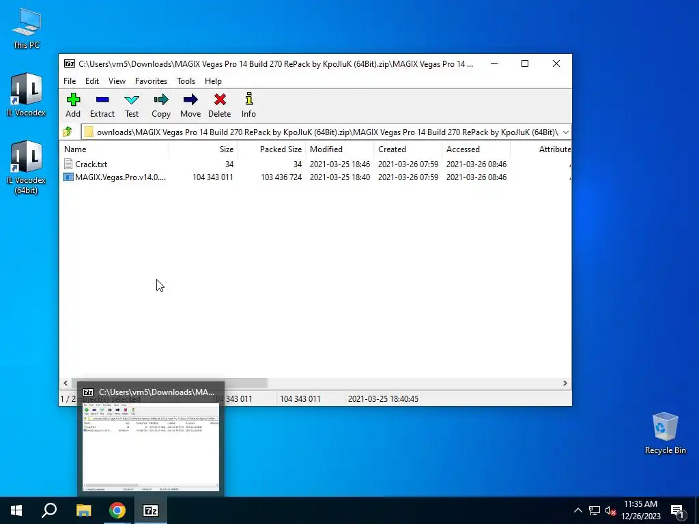Open File Explorer from taskbar
This screenshot has height=524, width=699.
83,510
